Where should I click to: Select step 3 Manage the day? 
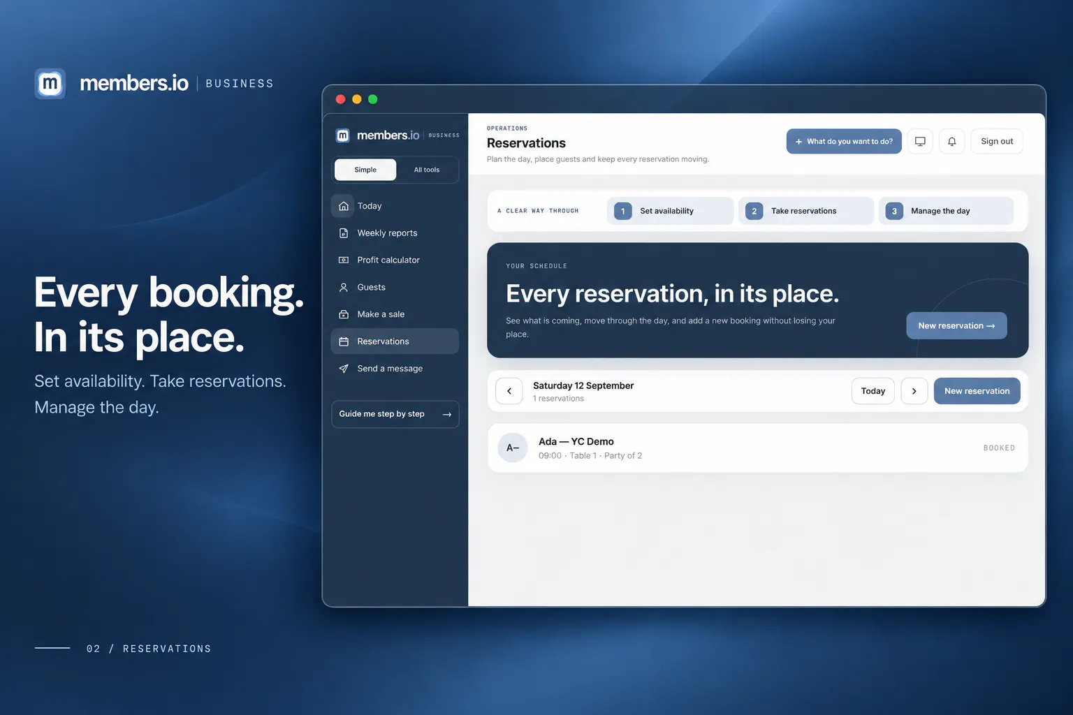pyautogui.click(x=946, y=211)
